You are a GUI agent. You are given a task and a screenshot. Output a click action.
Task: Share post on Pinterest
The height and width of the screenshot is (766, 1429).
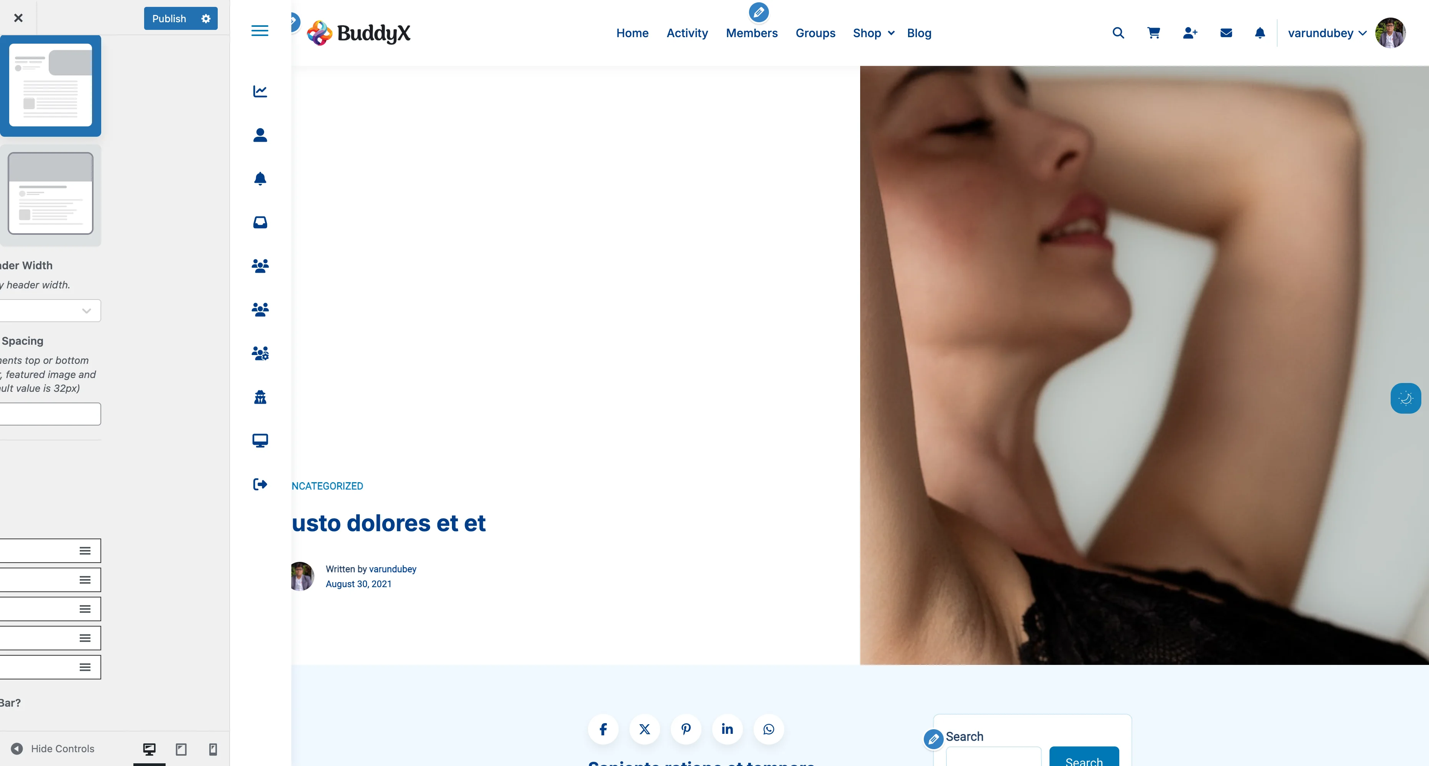pyautogui.click(x=686, y=729)
